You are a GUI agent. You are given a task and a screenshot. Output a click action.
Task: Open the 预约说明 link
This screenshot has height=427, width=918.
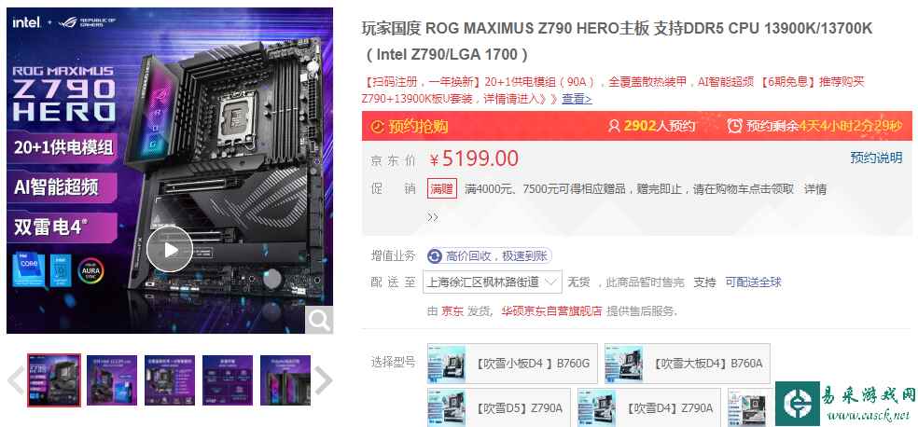pos(876,158)
